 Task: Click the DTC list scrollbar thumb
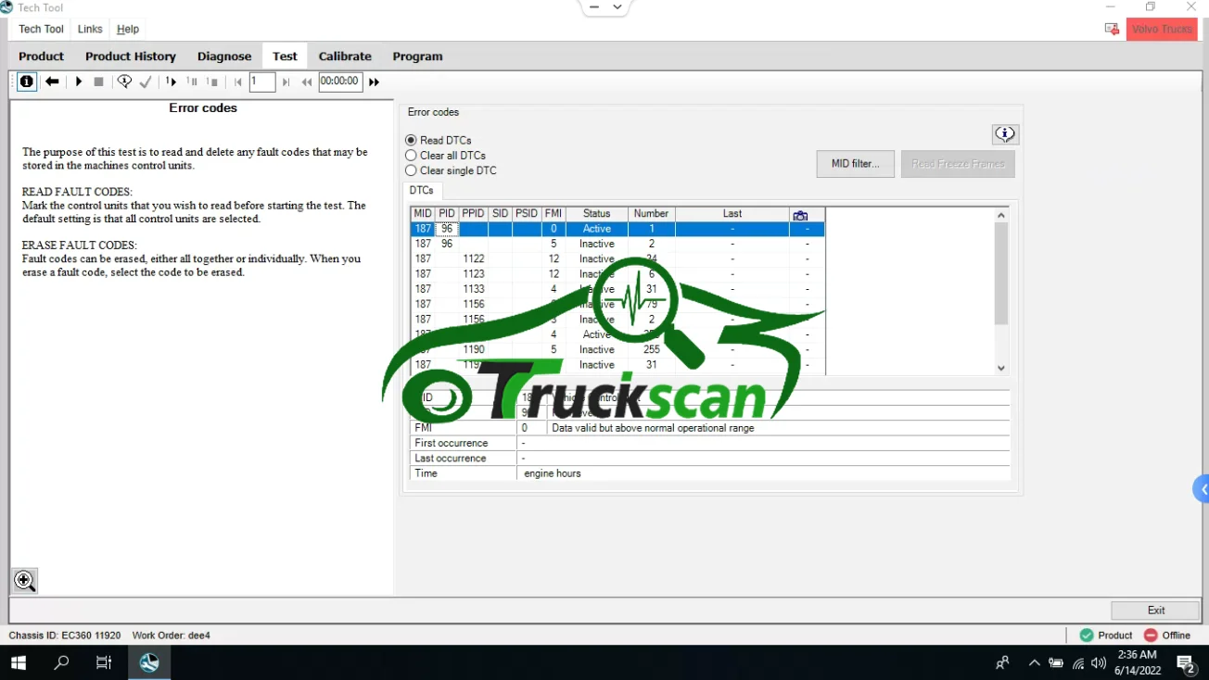1001,273
